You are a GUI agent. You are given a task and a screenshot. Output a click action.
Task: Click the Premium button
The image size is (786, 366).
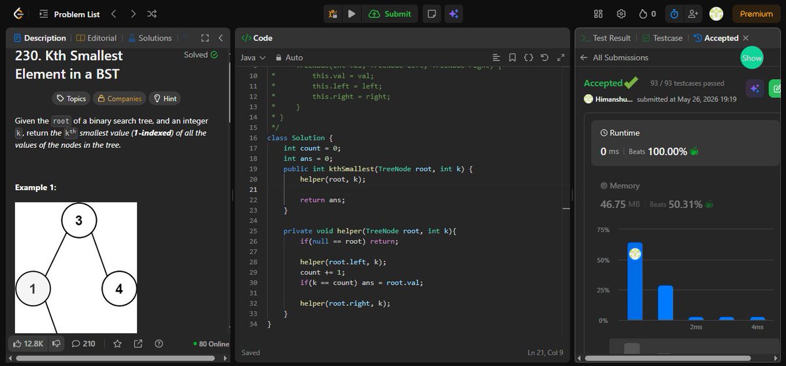pyautogui.click(x=757, y=14)
